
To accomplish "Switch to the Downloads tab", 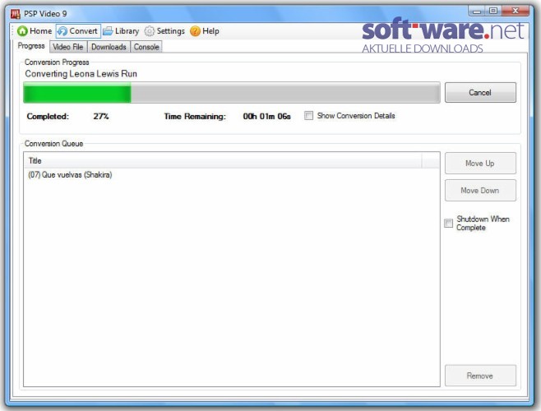I will coord(109,47).
